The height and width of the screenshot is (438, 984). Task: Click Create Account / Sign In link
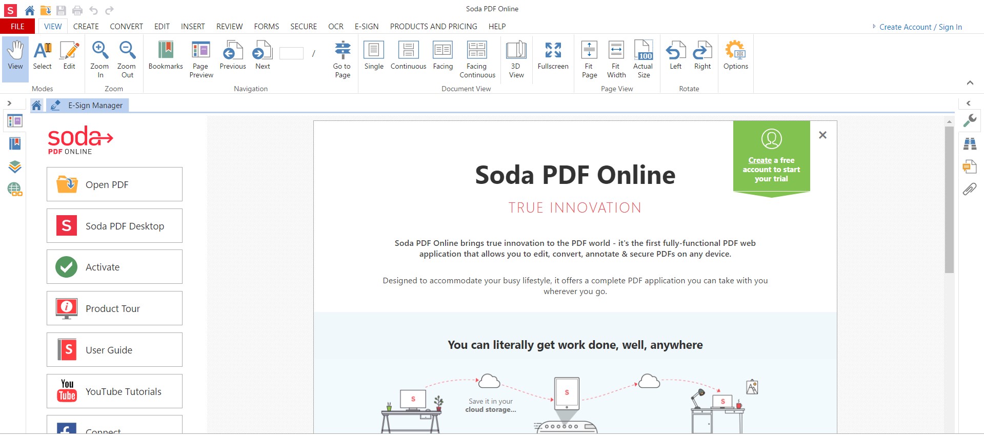point(920,27)
